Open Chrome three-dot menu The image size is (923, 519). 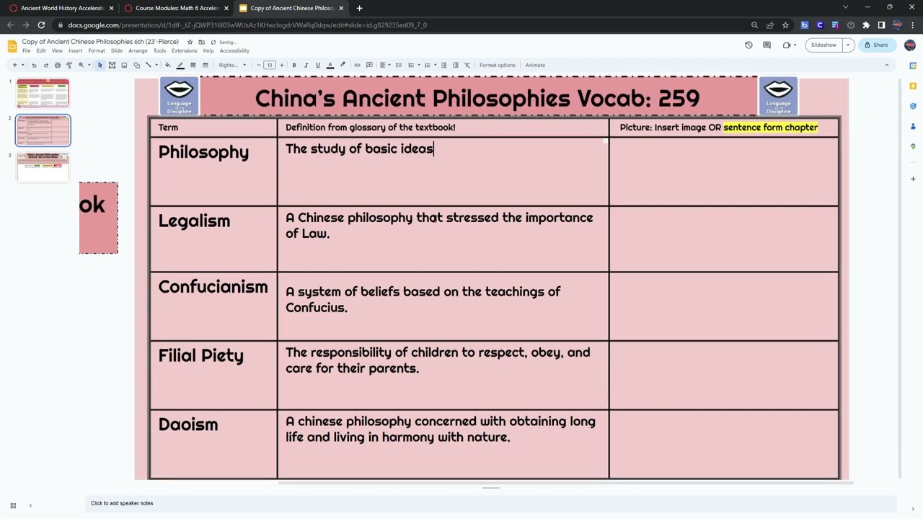912,25
